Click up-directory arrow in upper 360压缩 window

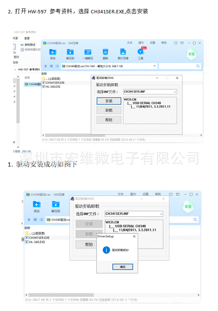coord(46,66)
